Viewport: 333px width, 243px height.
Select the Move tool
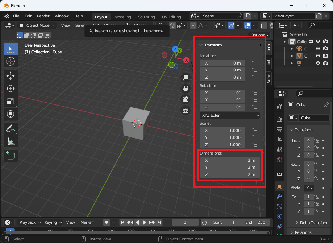coord(11,75)
